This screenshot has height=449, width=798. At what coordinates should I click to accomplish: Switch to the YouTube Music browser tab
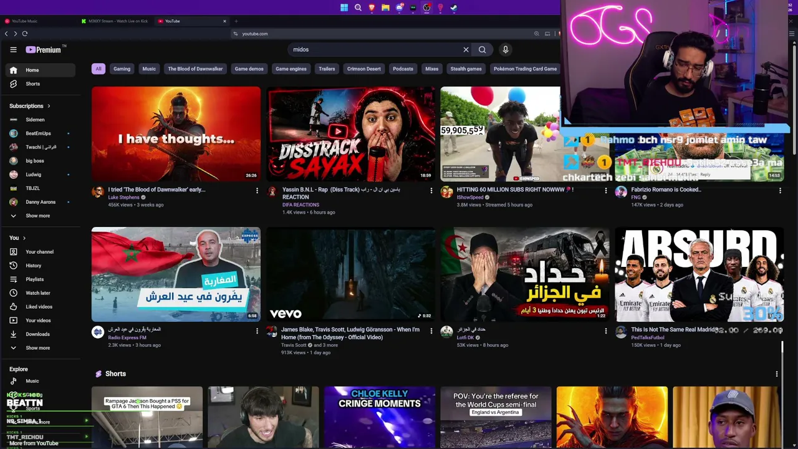[x=39, y=21]
